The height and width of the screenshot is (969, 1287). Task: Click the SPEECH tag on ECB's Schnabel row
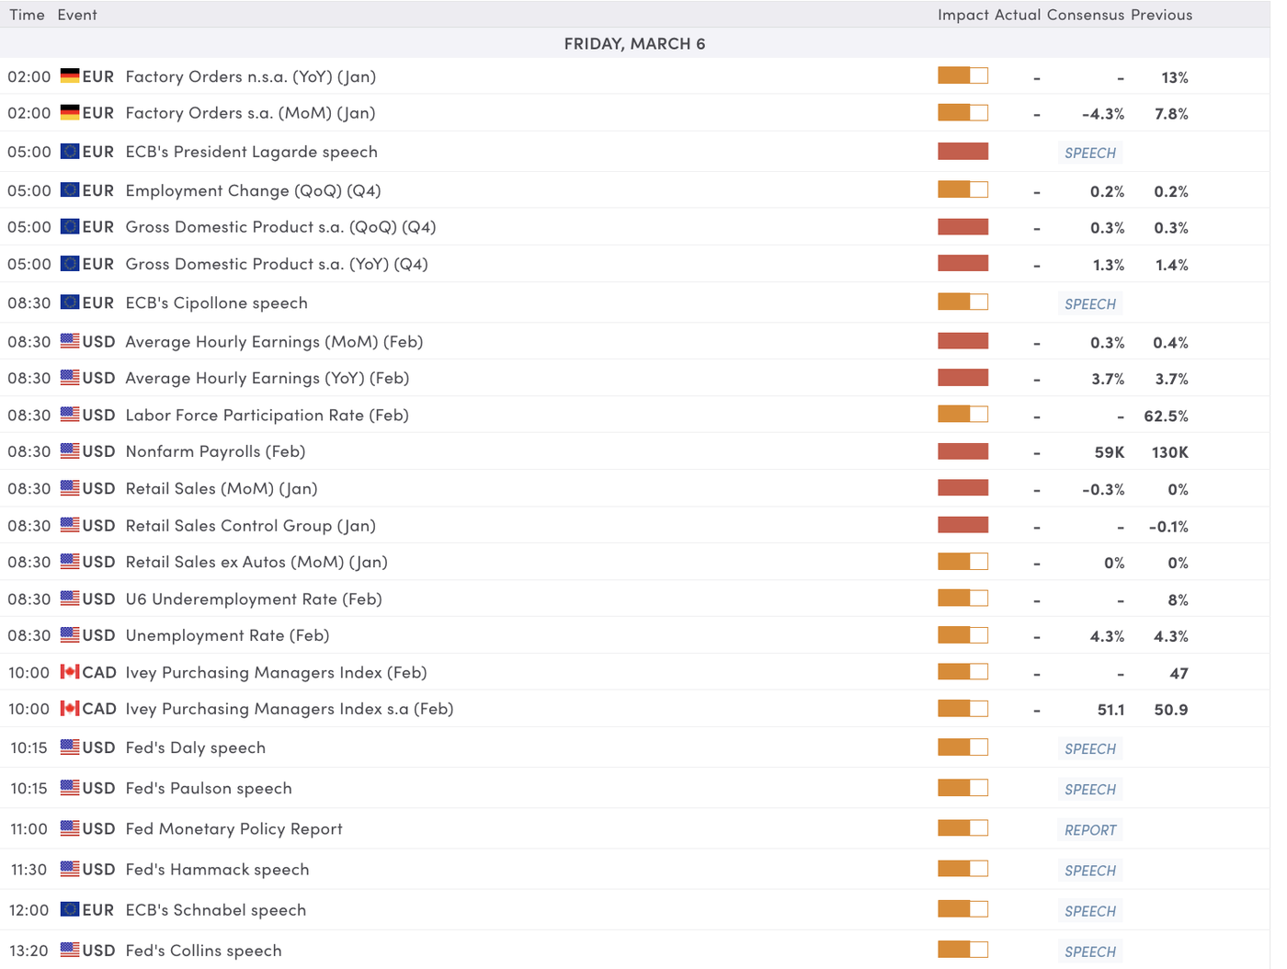1090,910
